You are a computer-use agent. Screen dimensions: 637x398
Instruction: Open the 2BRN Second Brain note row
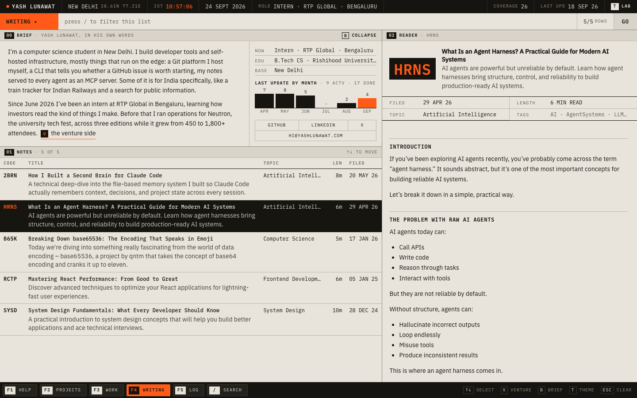coord(191,184)
